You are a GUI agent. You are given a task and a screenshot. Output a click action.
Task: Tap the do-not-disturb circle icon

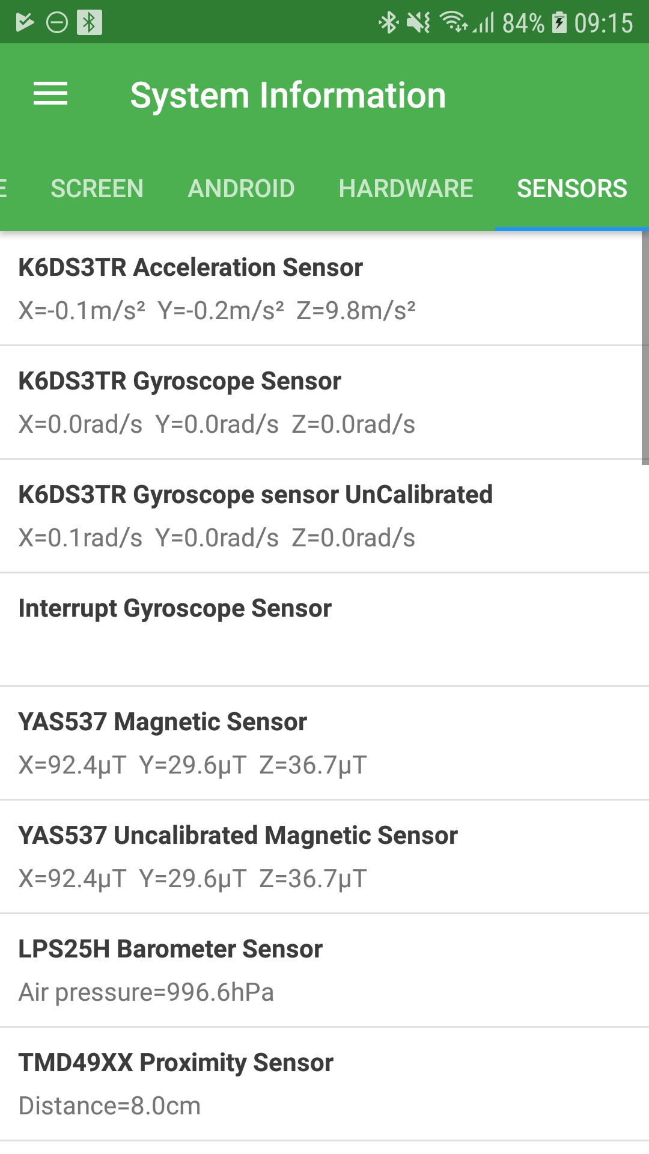pos(57,23)
